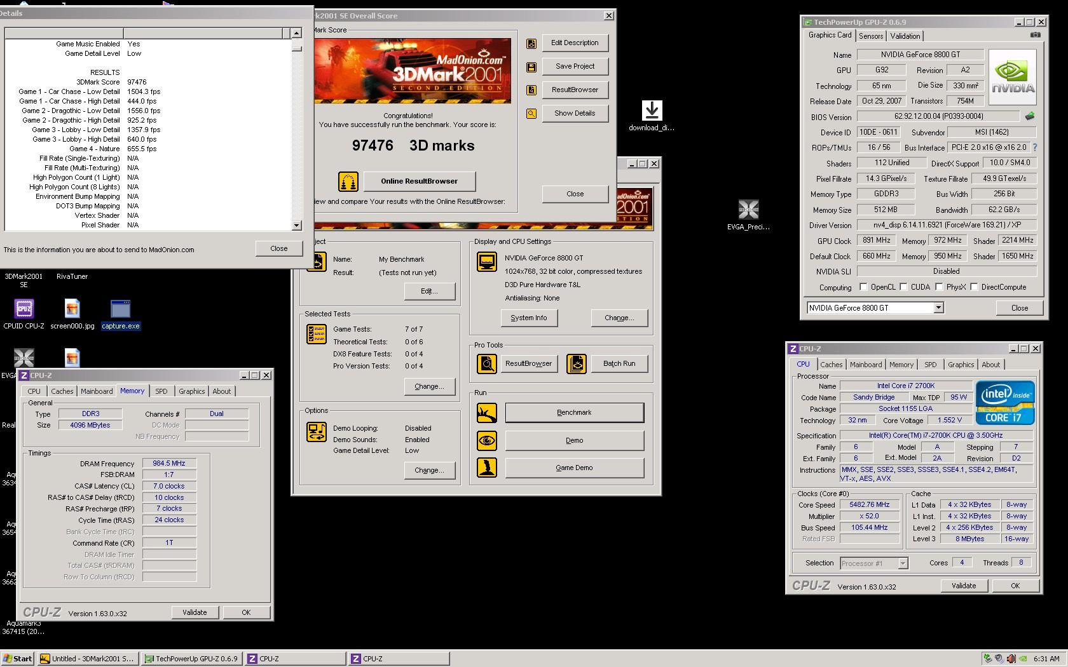This screenshot has height=667, width=1068.
Task: Click the GPU Clock 891 MHz field
Action: (876, 241)
